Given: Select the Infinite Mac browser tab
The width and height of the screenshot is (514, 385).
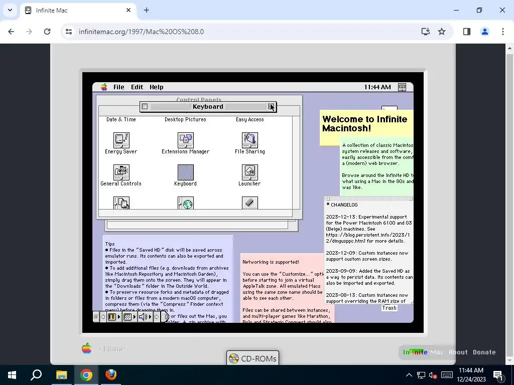Looking at the screenshot, I should 79,11.
